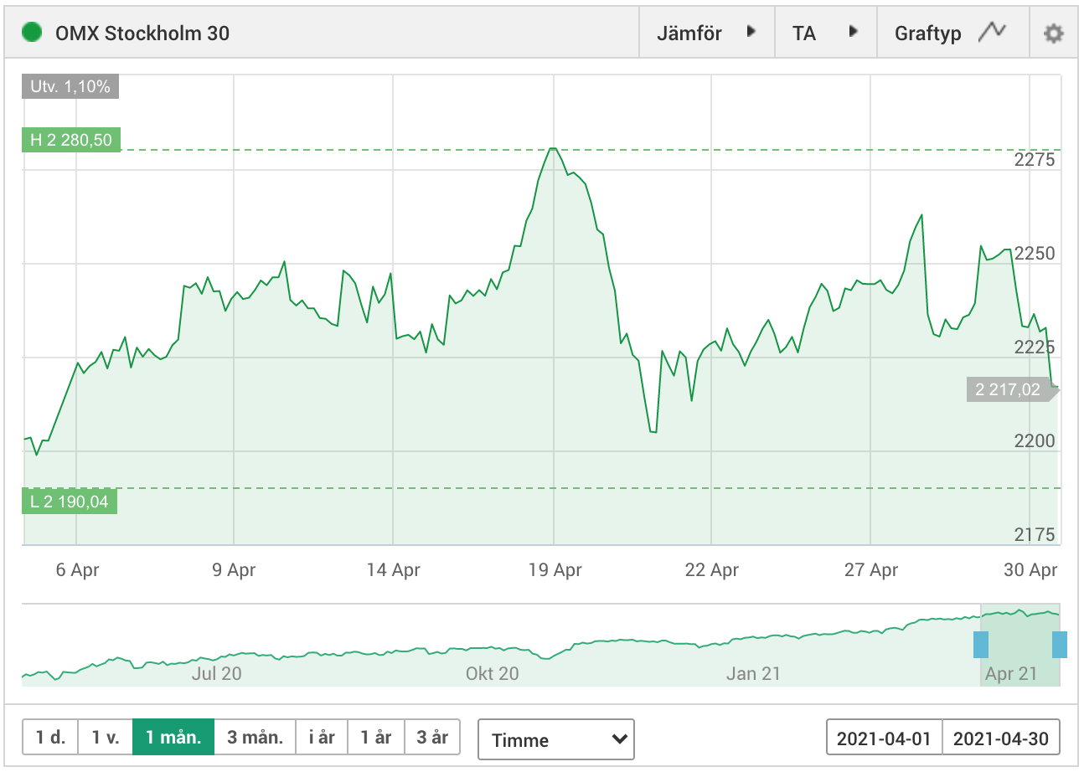Click the 2250 price axis label
The width and height of the screenshot is (1084, 772).
(1035, 254)
